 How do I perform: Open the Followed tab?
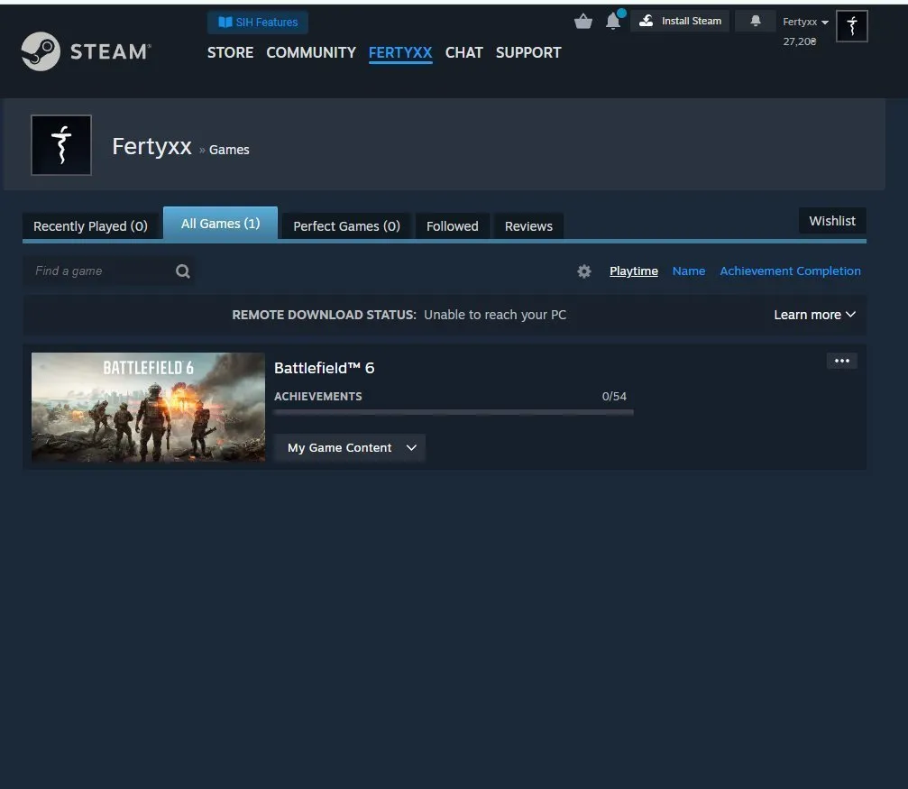pyautogui.click(x=453, y=226)
